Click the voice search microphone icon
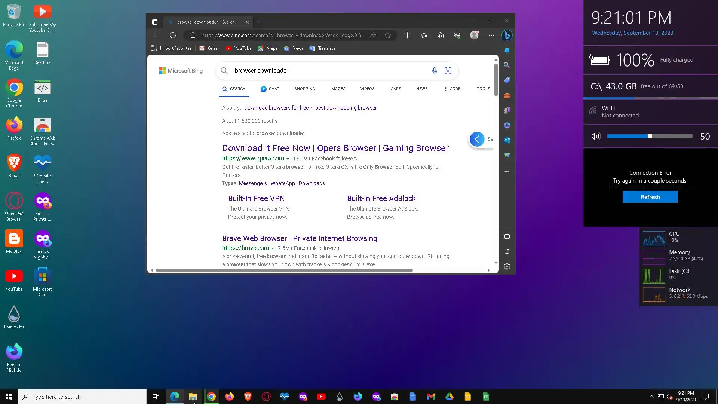Image resolution: width=718 pixels, height=404 pixels. coord(435,71)
